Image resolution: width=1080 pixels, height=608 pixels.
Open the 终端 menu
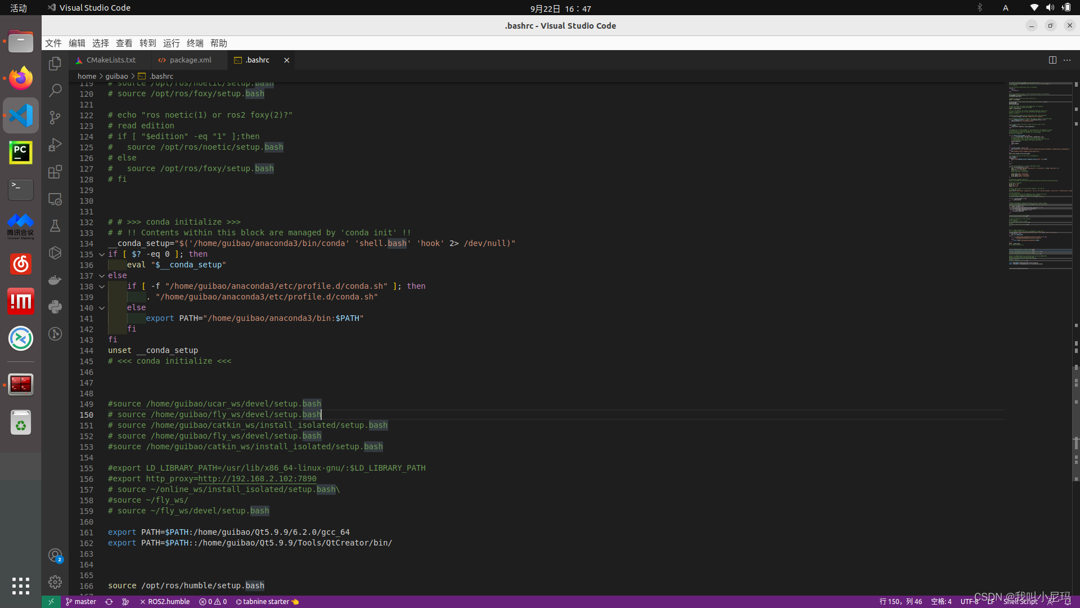click(195, 43)
